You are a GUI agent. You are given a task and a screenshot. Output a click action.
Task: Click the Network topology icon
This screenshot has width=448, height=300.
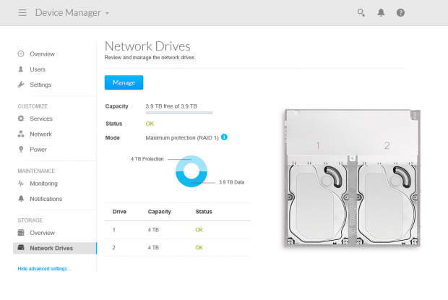click(21, 134)
